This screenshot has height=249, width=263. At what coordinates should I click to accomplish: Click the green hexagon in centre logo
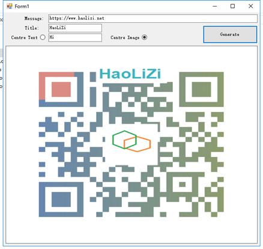[124, 140]
